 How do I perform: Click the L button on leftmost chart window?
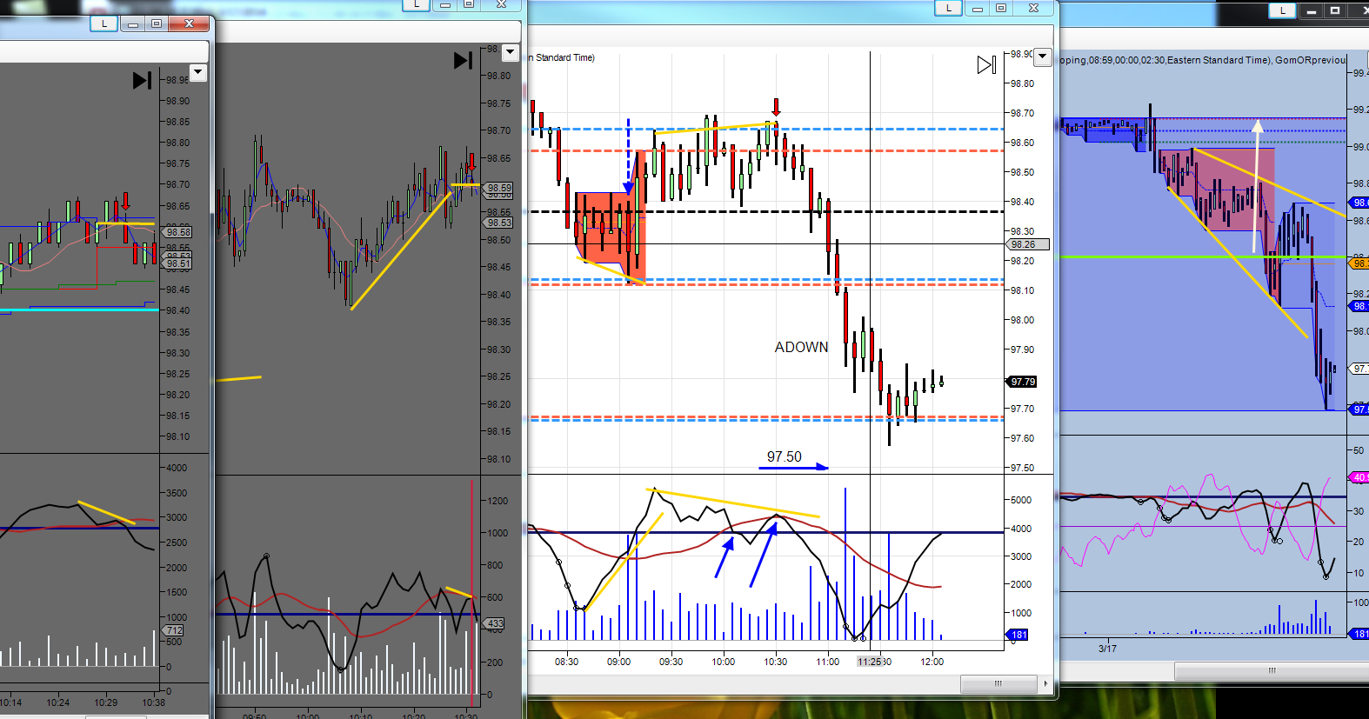[x=104, y=23]
